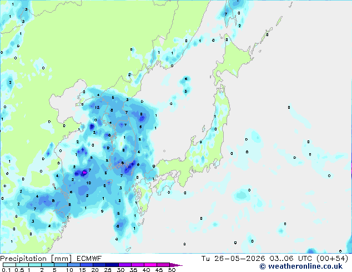Click the 20–25 mm dark blue swatch
The height and width of the screenshot is (272, 352).
(99, 265)
